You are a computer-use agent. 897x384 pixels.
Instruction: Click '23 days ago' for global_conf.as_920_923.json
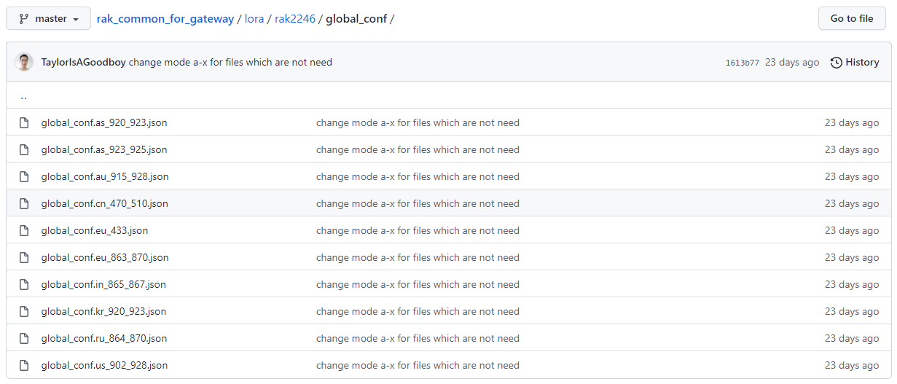point(852,122)
